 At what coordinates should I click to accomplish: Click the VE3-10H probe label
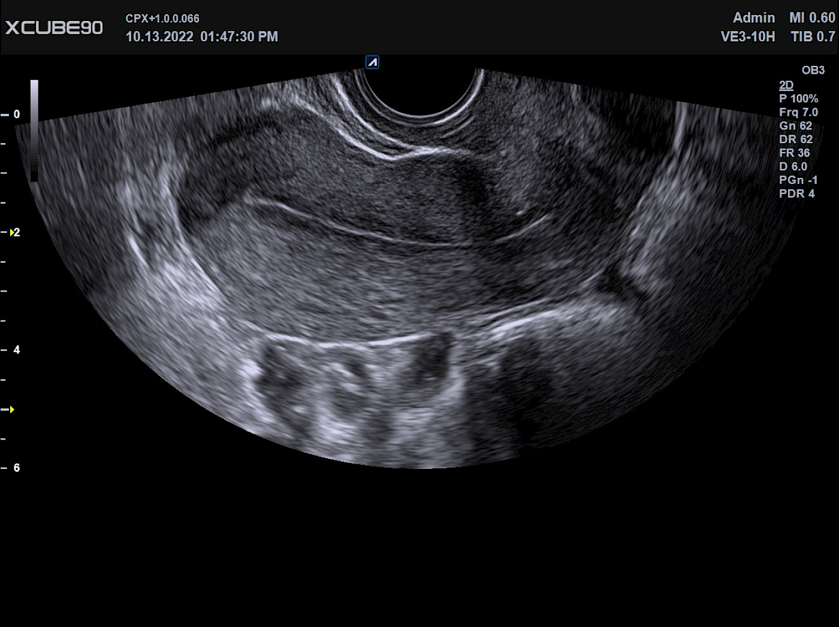[747, 37]
